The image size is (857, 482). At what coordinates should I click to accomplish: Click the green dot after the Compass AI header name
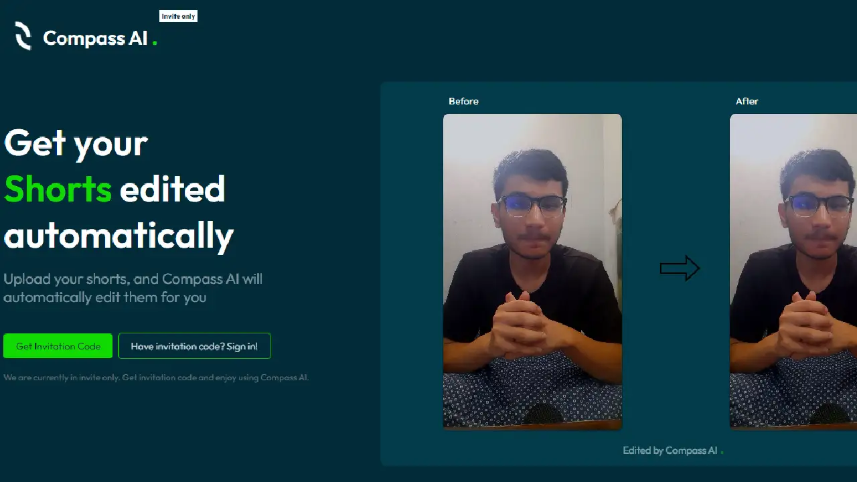coord(155,44)
